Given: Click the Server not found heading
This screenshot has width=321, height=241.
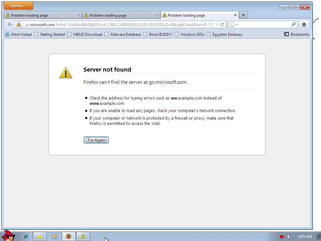Looking at the screenshot, I should [x=107, y=69].
